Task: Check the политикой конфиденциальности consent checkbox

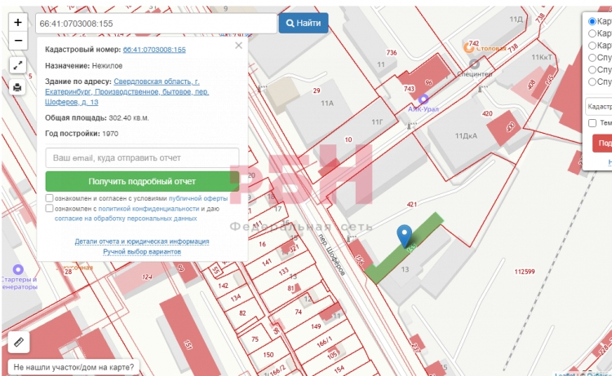Action: click(x=49, y=208)
